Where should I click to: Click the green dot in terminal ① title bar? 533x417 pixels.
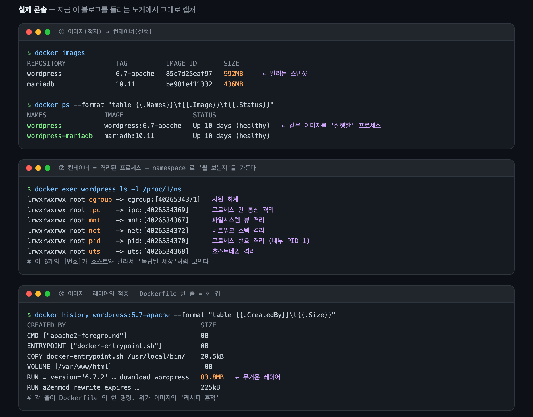[47, 32]
